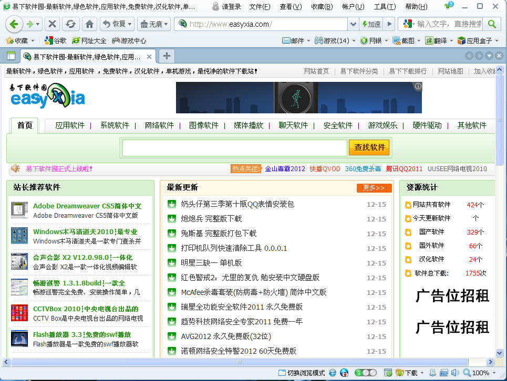Click the 查找软件 search button
This screenshot has height=381, width=507.
pos(369,147)
